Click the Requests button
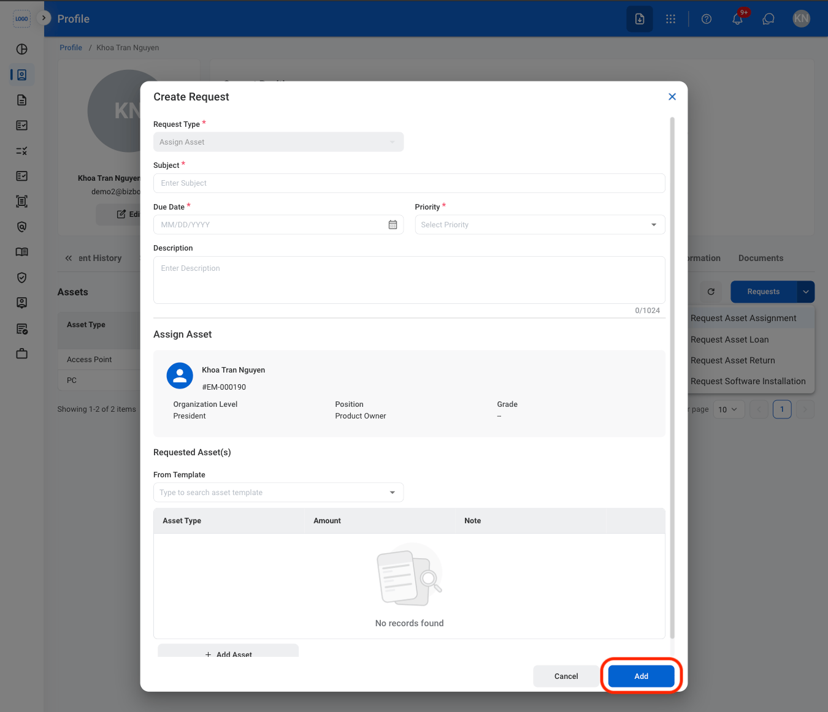Image resolution: width=828 pixels, height=712 pixels. 764,292
